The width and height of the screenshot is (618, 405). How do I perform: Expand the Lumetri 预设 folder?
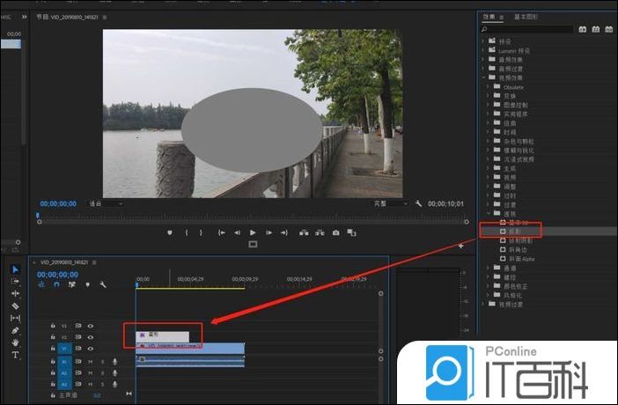[x=484, y=51]
